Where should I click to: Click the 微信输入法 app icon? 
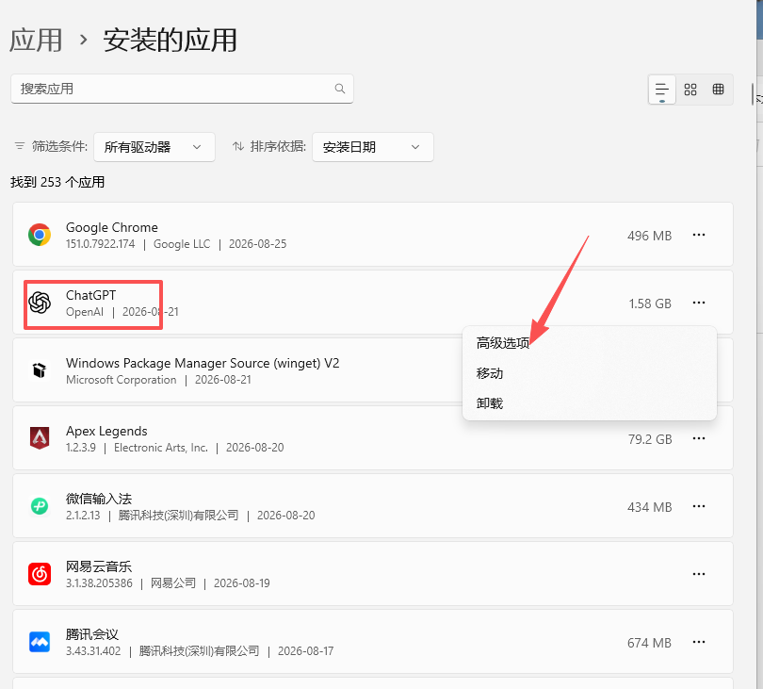pos(40,506)
